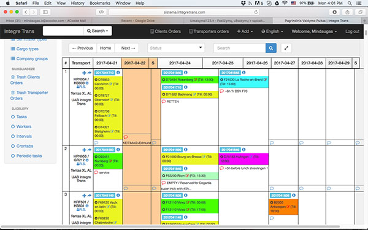Click the share arrow in transport row 2
The width and height of the screenshot is (368, 230).
point(89,150)
